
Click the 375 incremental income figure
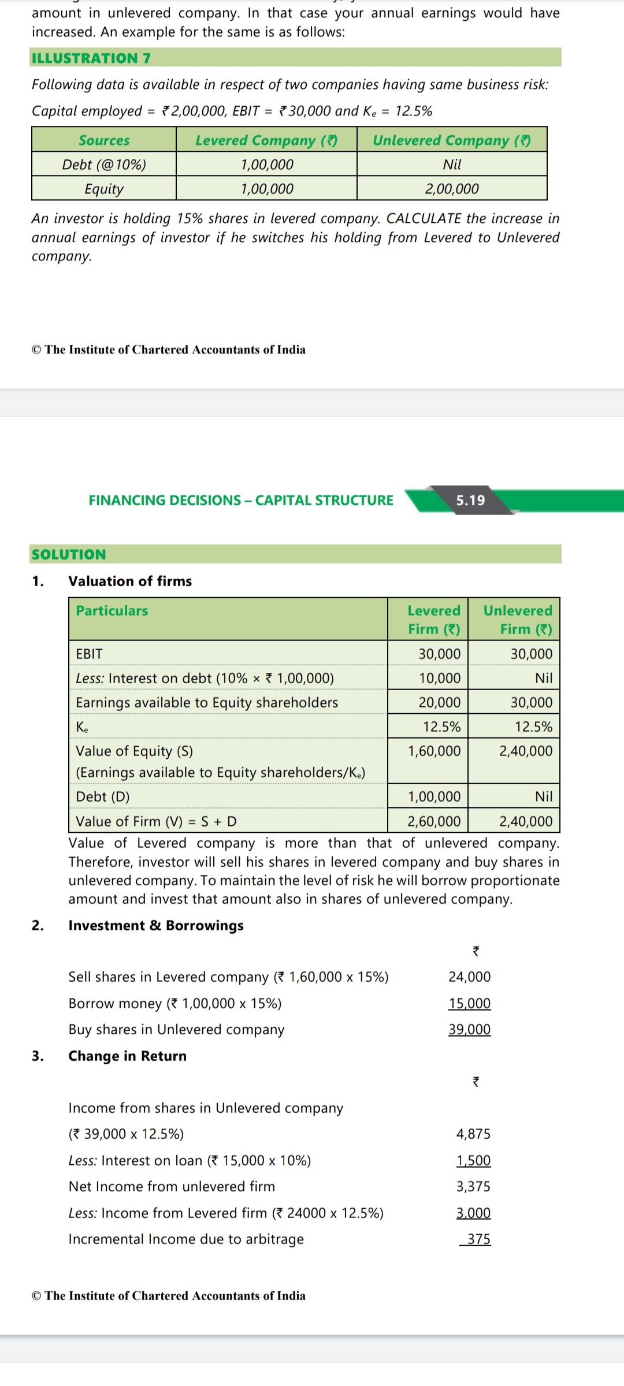pos(478,1239)
